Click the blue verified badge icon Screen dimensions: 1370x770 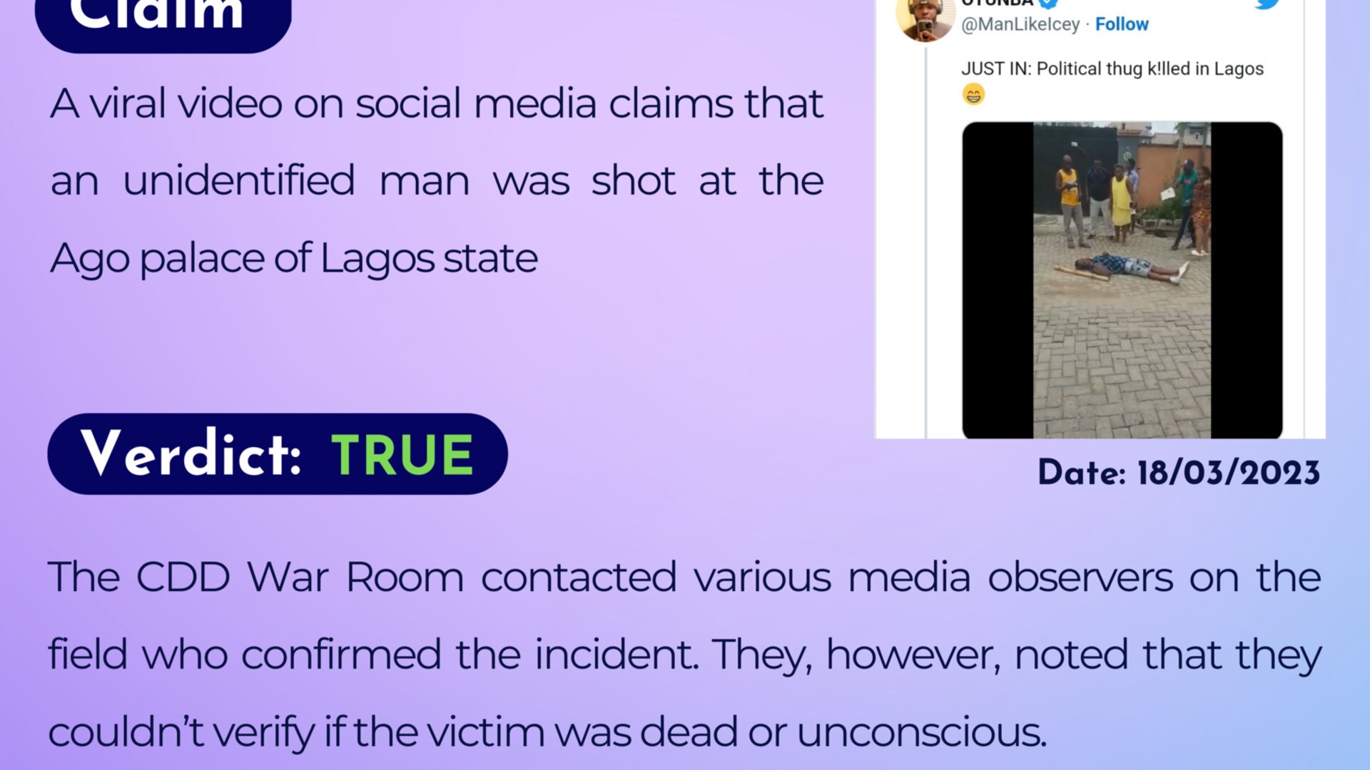(x=1048, y=3)
